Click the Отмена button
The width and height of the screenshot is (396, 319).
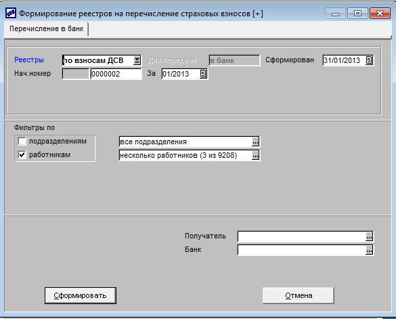pyautogui.click(x=299, y=295)
